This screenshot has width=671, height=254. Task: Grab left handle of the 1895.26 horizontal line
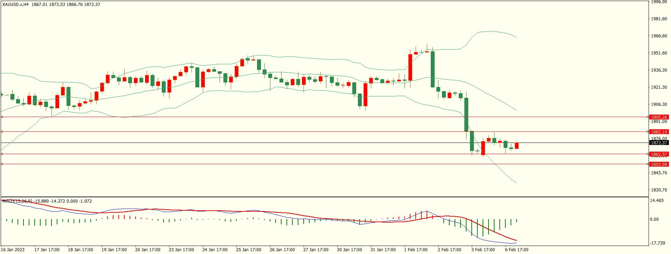(2, 117)
